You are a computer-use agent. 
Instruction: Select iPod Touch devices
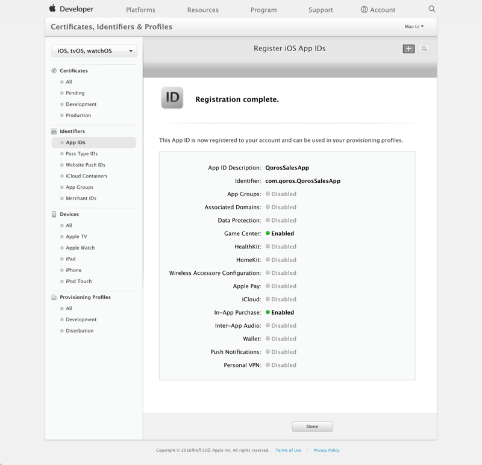coord(79,281)
